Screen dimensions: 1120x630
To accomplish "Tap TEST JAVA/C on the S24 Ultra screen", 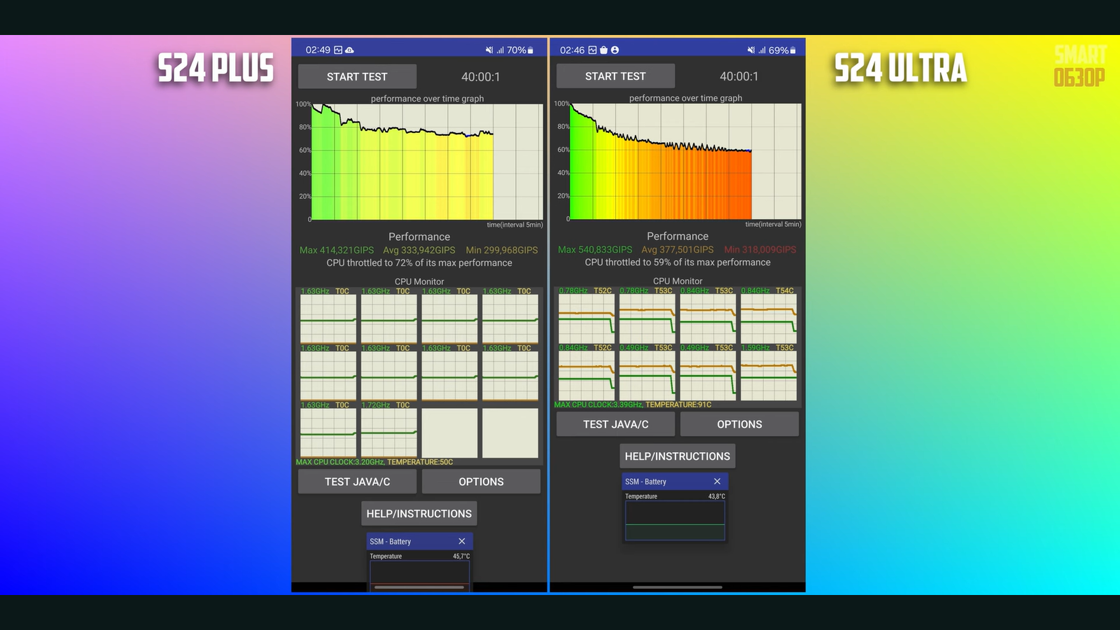I will [x=615, y=424].
